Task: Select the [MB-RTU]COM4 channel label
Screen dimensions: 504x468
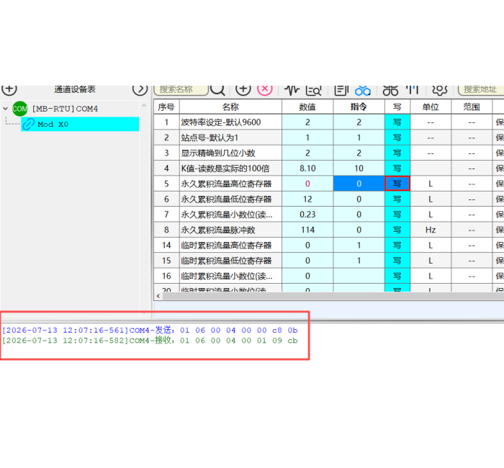Action: click(x=65, y=109)
